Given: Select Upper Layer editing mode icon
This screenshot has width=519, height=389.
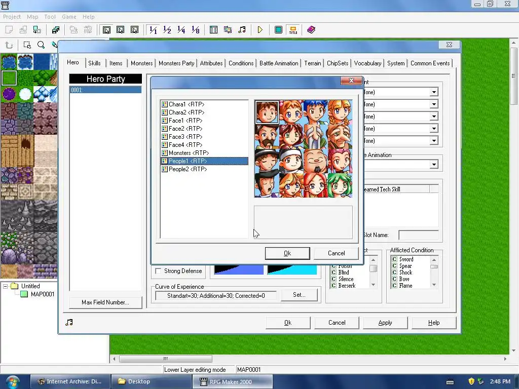Looking at the screenshot, I should [x=121, y=30].
